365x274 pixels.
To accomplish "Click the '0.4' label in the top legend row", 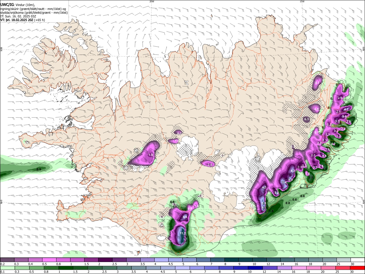I will [x=31, y=264].
